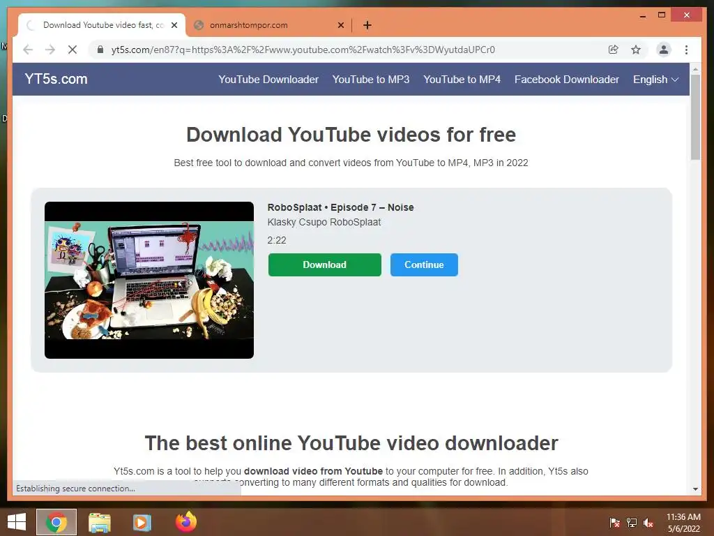Minimize the Chrome window
The image size is (714, 536).
click(x=642, y=15)
